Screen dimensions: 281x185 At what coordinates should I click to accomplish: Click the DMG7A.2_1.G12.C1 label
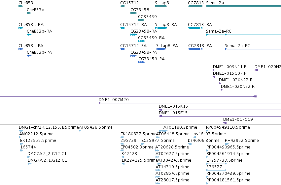pyautogui.click(x=47, y=160)
